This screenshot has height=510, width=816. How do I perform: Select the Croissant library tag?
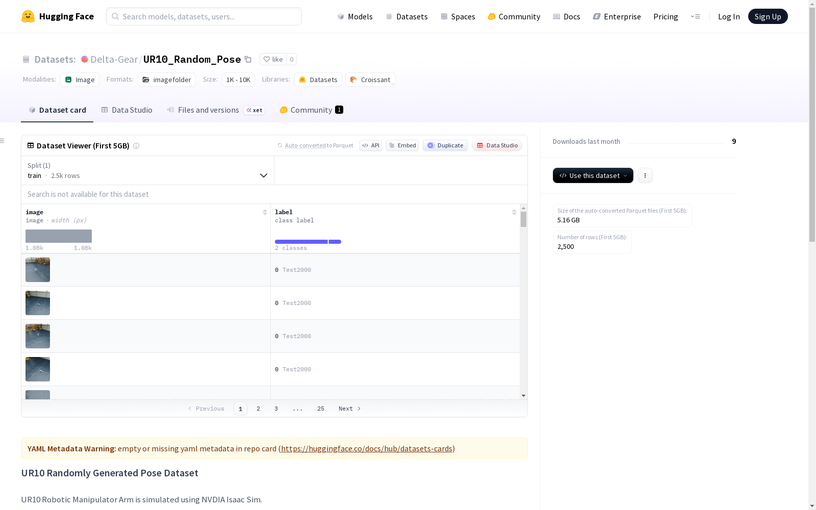tap(370, 80)
